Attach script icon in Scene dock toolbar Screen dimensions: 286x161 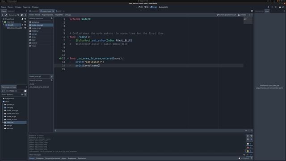click(22, 15)
